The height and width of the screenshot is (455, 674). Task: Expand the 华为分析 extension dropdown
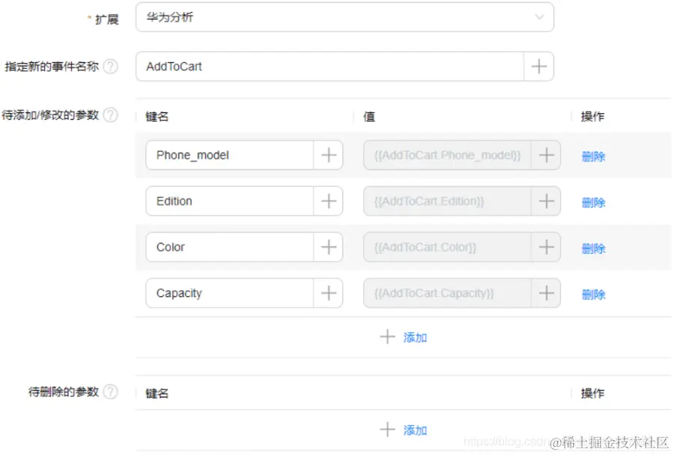538,17
